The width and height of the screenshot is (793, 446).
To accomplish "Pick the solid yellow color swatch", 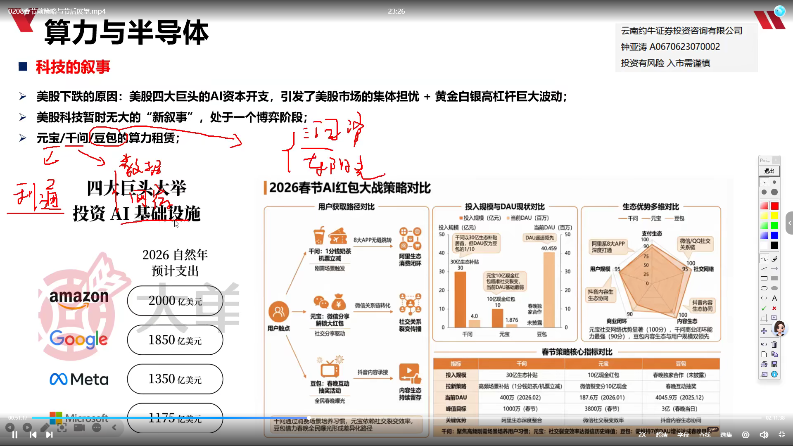I will (x=774, y=216).
